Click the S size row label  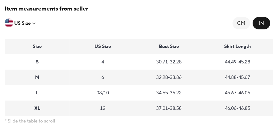37,62
